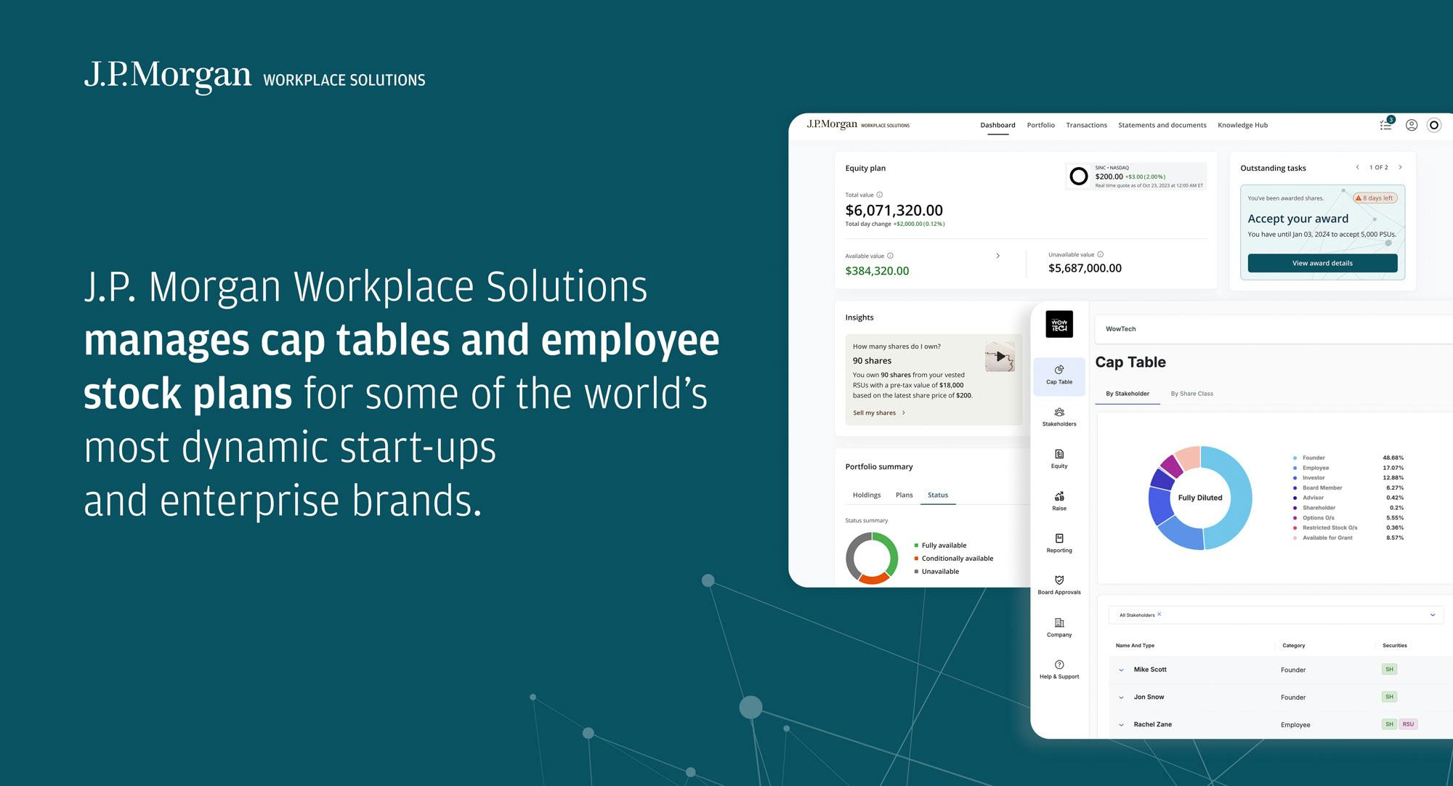Image resolution: width=1453 pixels, height=786 pixels.
Task: Click the Fully Diluted donut chart
Action: tap(1200, 498)
